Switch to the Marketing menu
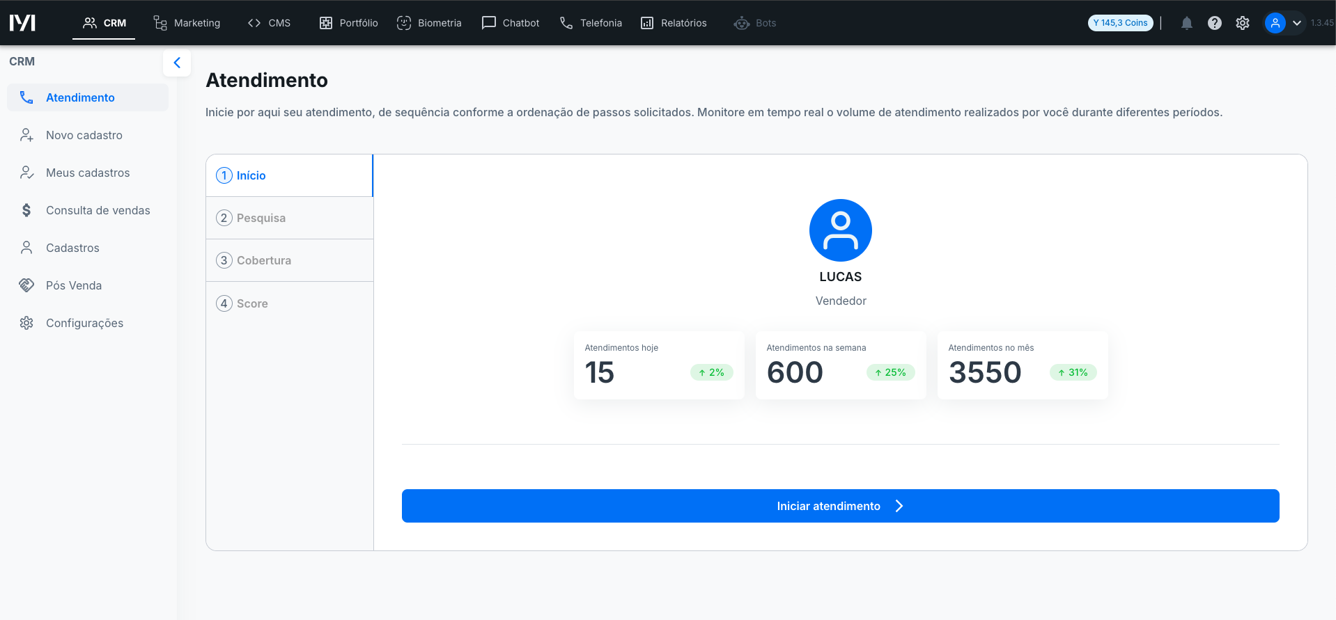Image resolution: width=1336 pixels, height=620 pixels. (187, 23)
